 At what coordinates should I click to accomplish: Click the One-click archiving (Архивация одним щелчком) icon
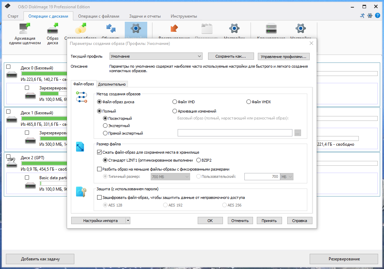(x=25, y=28)
